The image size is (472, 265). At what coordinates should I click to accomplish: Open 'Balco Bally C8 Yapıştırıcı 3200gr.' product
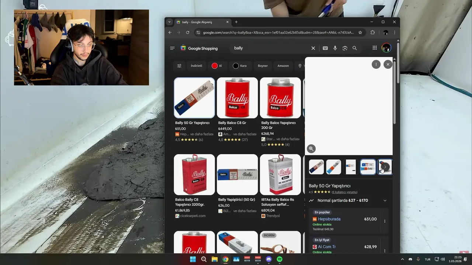click(x=194, y=186)
